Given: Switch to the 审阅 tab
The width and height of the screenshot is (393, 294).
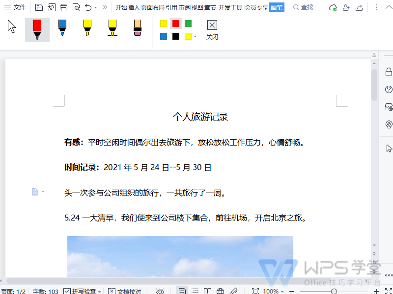Looking at the screenshot, I should tap(185, 7).
